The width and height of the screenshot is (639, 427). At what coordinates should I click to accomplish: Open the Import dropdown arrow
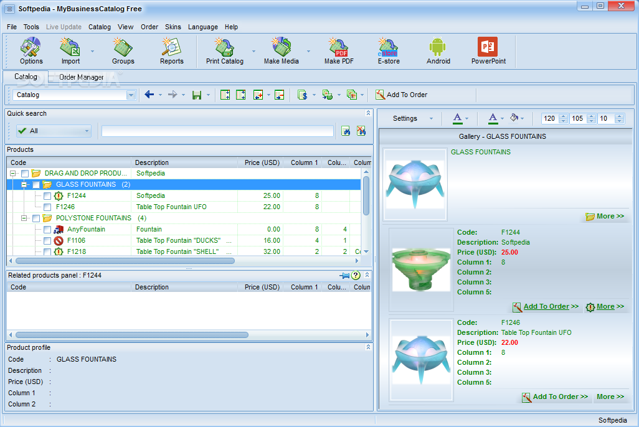click(x=92, y=51)
